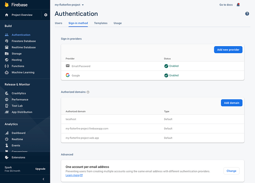The width and height of the screenshot is (255, 183).
Task: Open the Usage tab
Action: (x=118, y=23)
